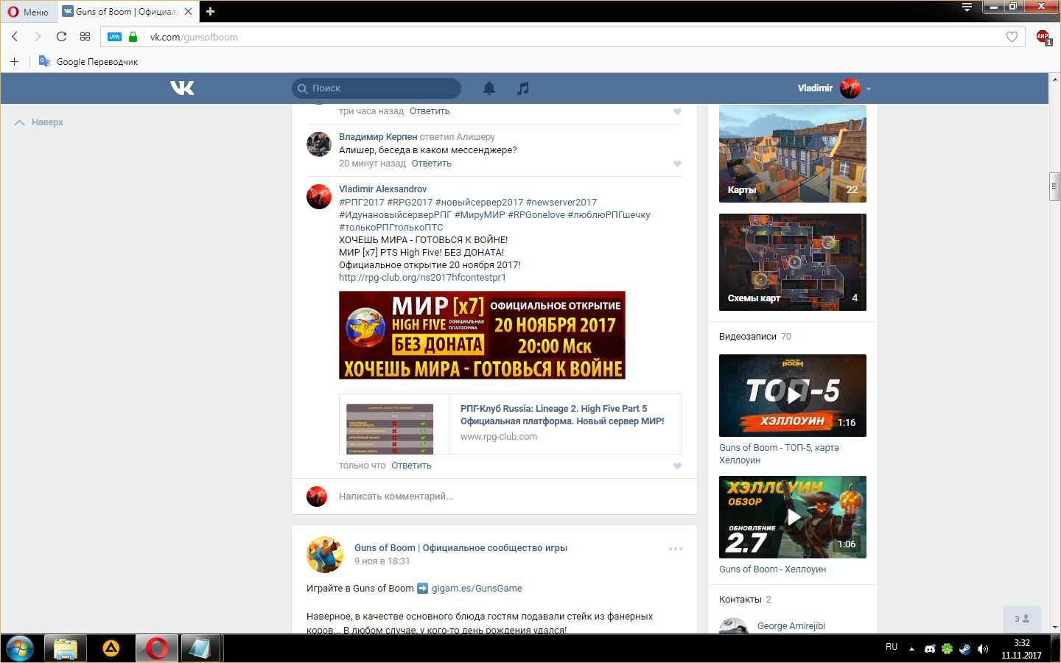Open Карты photo album

pyautogui.click(x=793, y=154)
